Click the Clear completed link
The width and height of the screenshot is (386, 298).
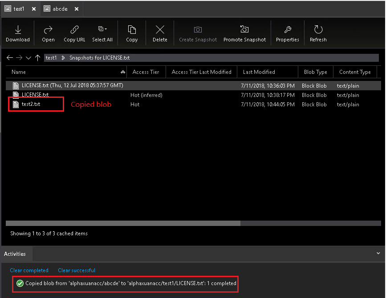pyautogui.click(x=29, y=270)
